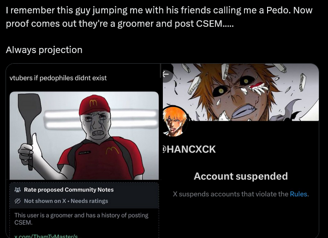This screenshot has width=328, height=238.
Task: Open the x.com/ThamTvMaster link
Action: 46,236
